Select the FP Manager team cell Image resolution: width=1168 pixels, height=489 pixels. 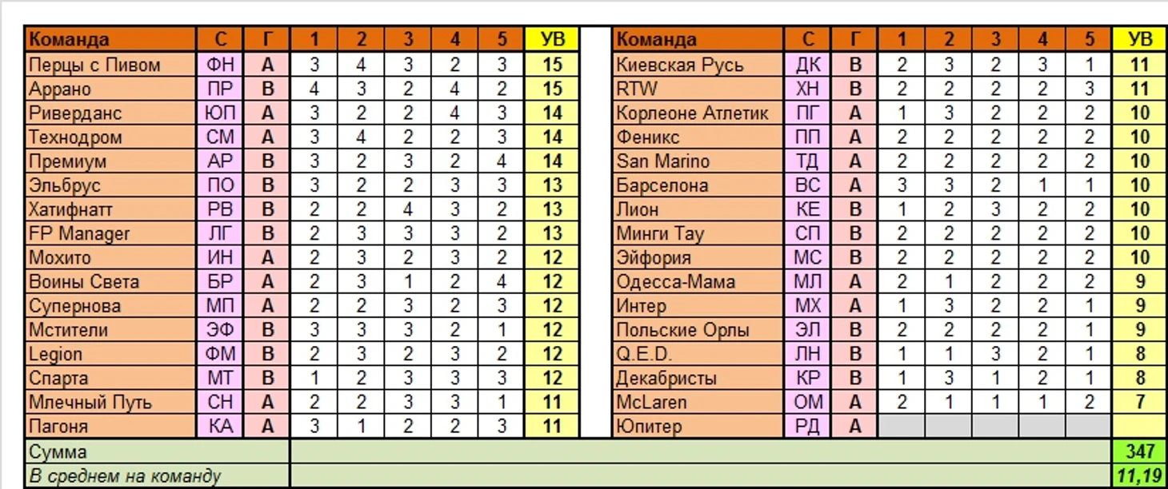point(111,233)
